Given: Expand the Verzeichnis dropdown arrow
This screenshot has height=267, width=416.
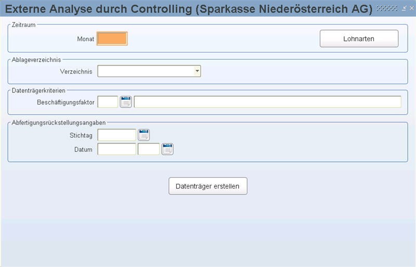Looking at the screenshot, I should coord(197,71).
